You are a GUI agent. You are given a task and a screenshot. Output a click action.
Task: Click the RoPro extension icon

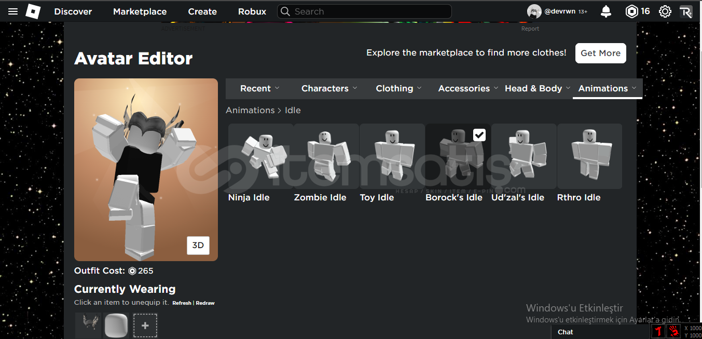[686, 11]
